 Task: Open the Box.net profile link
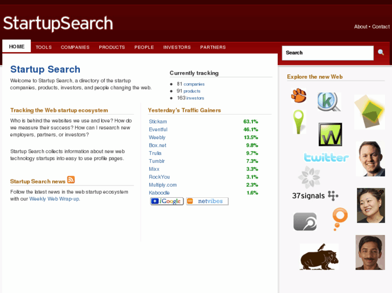click(x=157, y=145)
